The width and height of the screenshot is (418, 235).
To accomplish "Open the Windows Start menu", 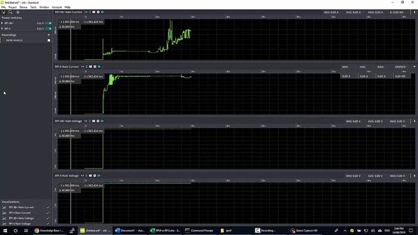I will click(x=5, y=230).
